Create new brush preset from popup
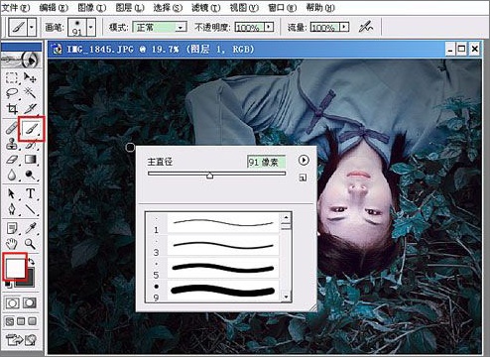 coord(303,178)
